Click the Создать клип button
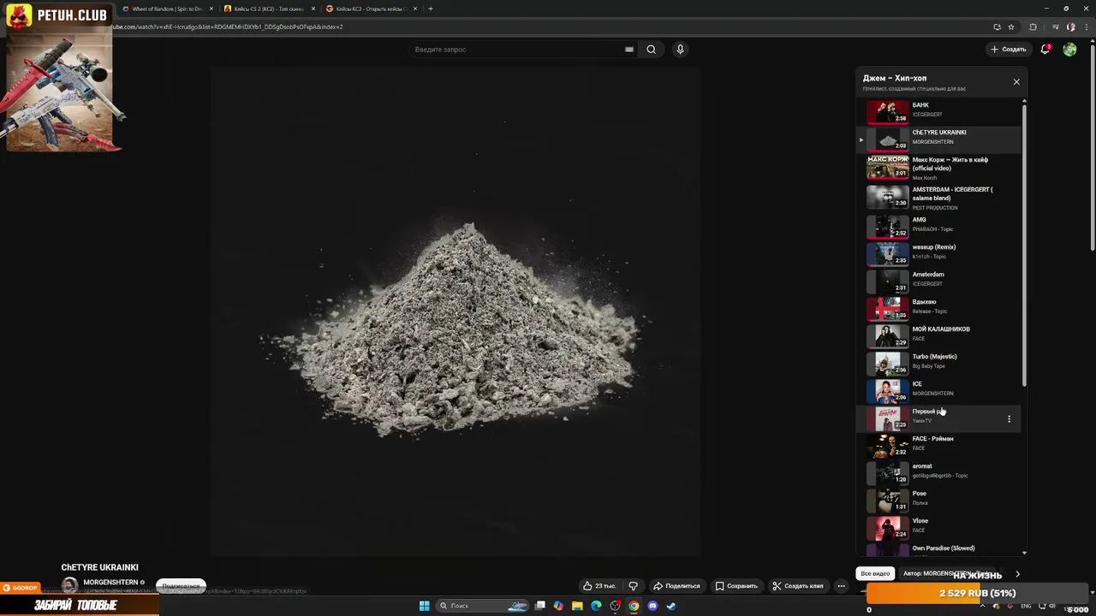Viewport: 1096px width, 616px height. click(x=797, y=586)
